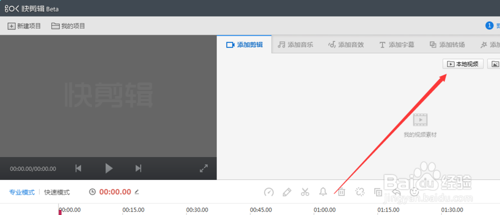This screenshot has height=215, width=500.
Task: Switch to 添加音效 tab
Action: (x=346, y=44)
